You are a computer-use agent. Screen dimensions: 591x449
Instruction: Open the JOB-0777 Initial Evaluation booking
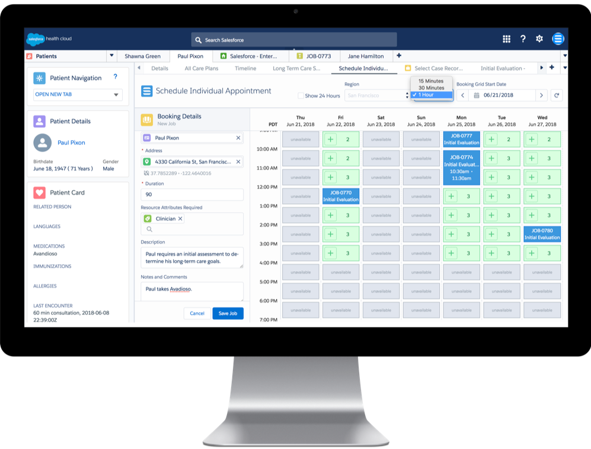(461, 139)
